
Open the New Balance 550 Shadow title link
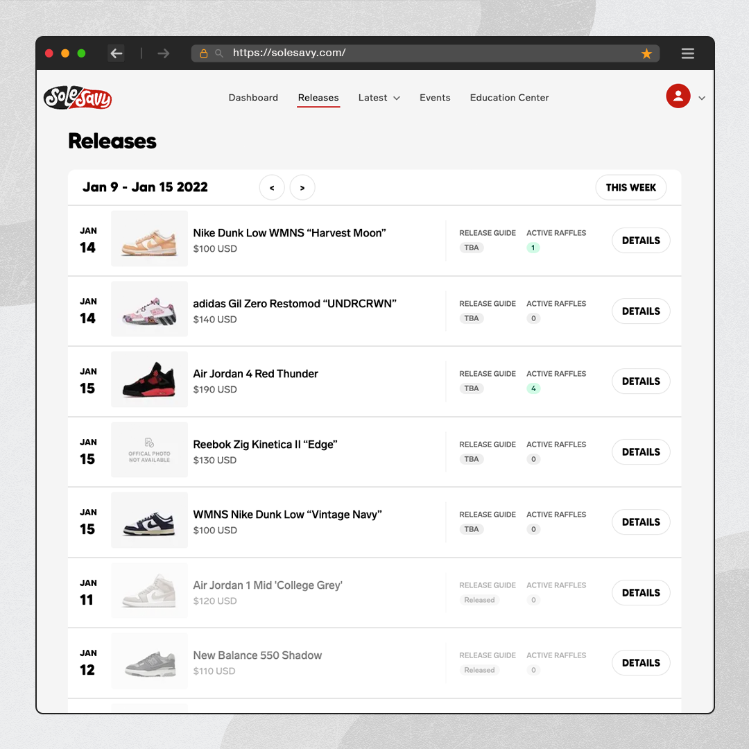point(257,655)
